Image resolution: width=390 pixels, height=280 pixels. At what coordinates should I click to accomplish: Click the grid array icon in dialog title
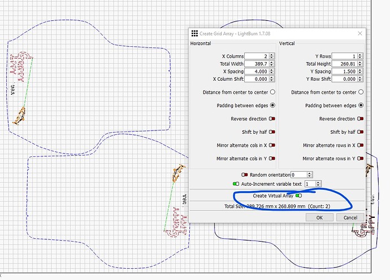pyautogui.click(x=194, y=33)
